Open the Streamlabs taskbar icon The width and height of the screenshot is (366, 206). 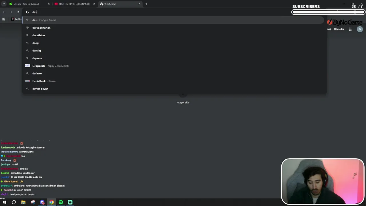pyautogui.click(x=70, y=202)
